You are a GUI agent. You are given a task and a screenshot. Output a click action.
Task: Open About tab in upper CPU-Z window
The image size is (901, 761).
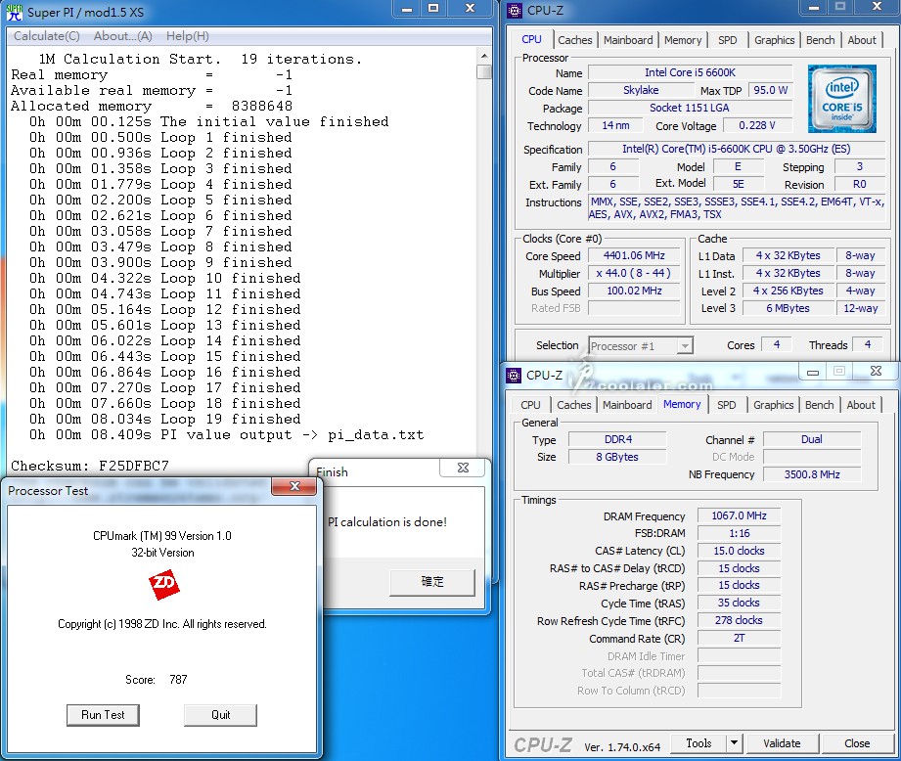pyautogui.click(x=861, y=40)
